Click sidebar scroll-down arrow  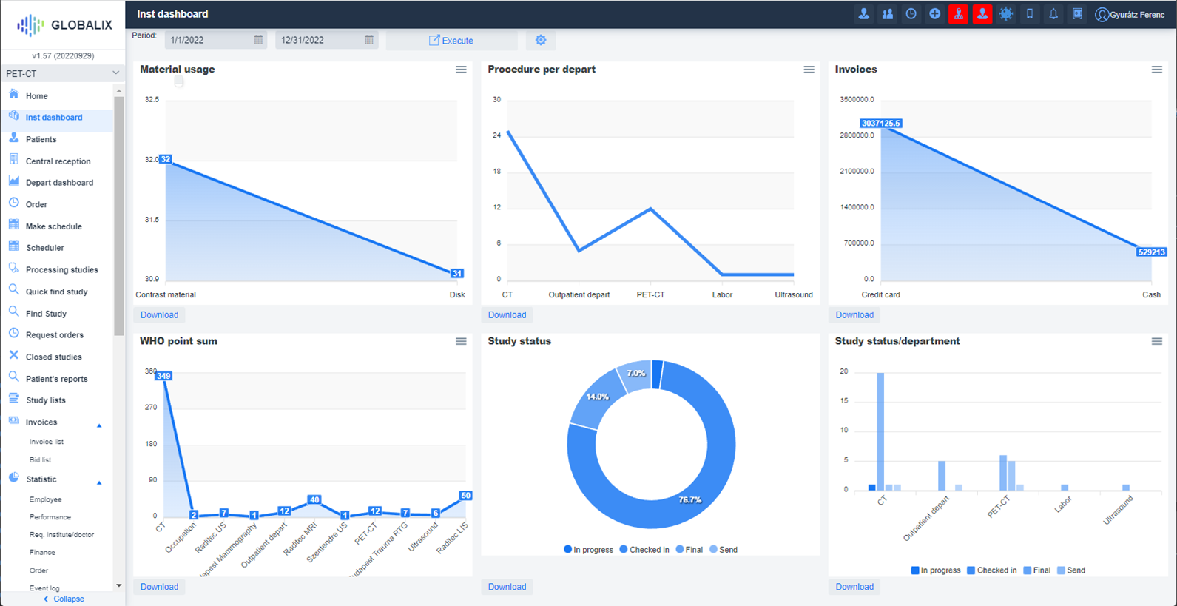point(119,586)
